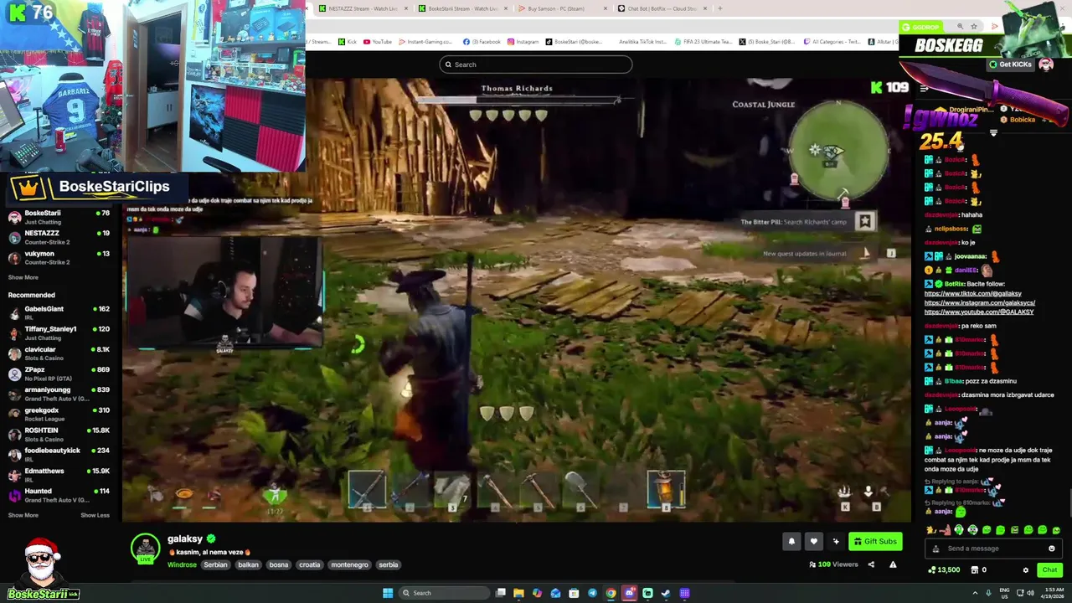
Task: Collapse recommended list with Show Less
Action: point(95,515)
